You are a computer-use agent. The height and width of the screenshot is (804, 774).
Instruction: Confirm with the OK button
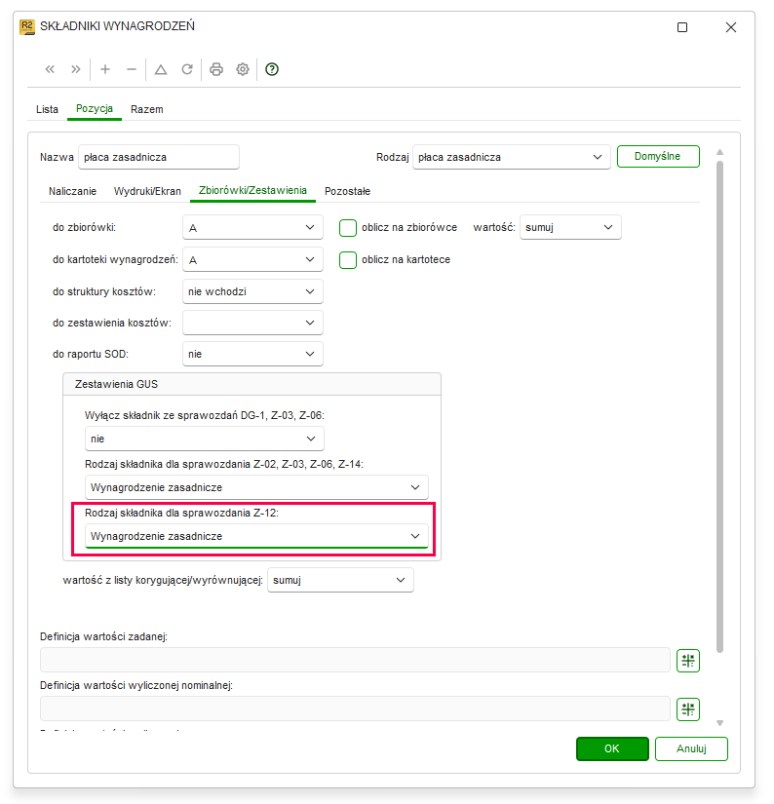[x=612, y=748]
